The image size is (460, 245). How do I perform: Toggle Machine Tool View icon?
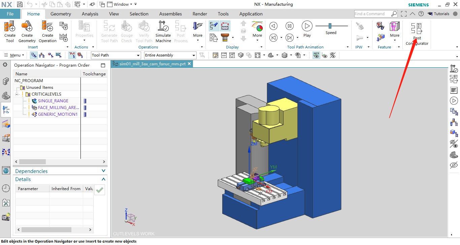(42, 55)
